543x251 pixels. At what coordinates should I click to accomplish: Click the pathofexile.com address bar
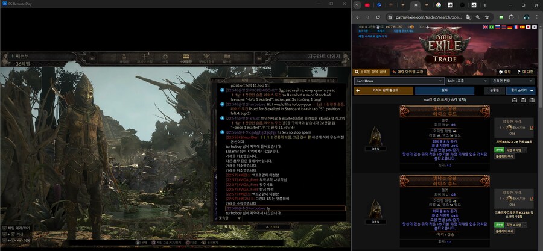(428, 17)
